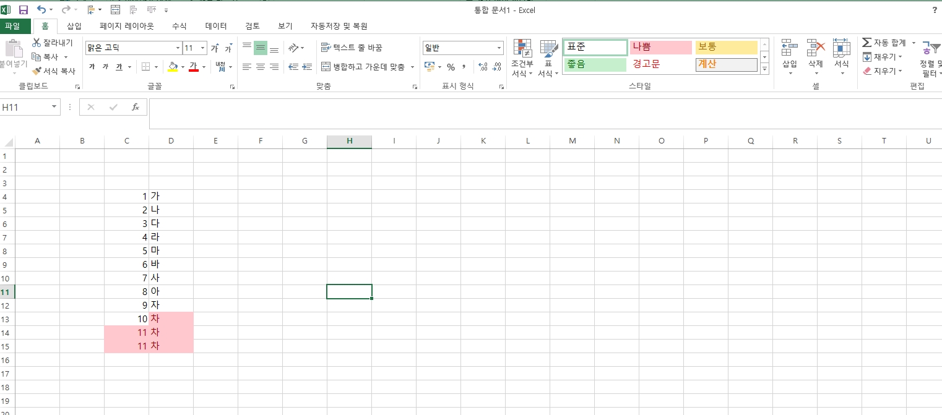Apply percent style format
Viewport: 942px width, 415px height.
coord(451,67)
